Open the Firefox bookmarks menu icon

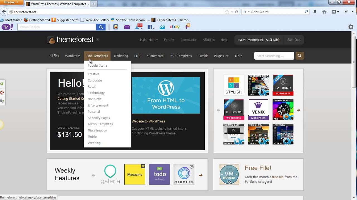335,12
